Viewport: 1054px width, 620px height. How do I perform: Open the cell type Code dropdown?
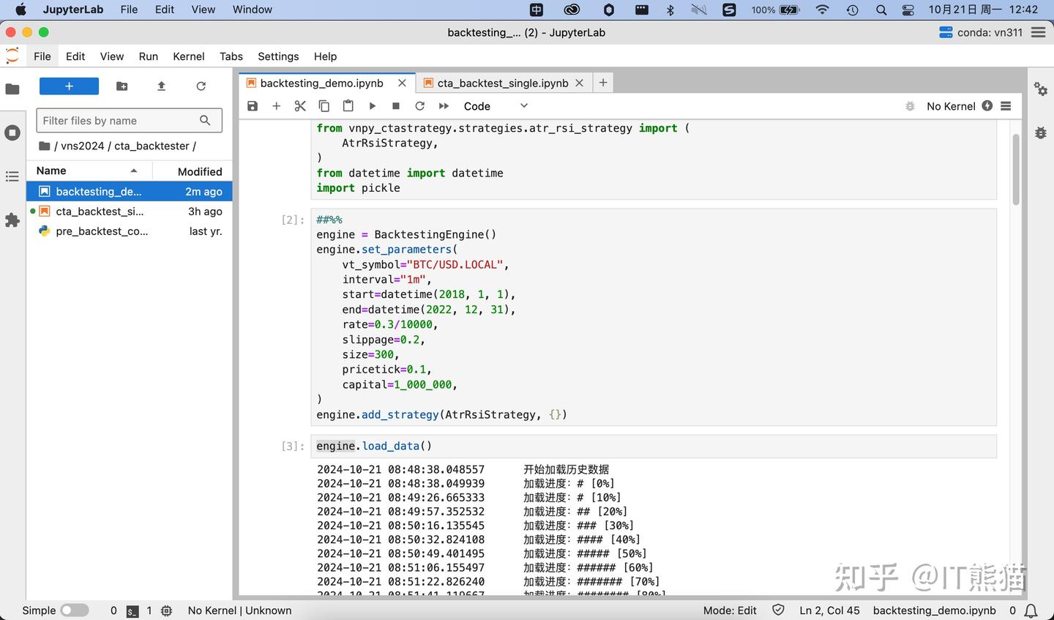tap(495, 106)
